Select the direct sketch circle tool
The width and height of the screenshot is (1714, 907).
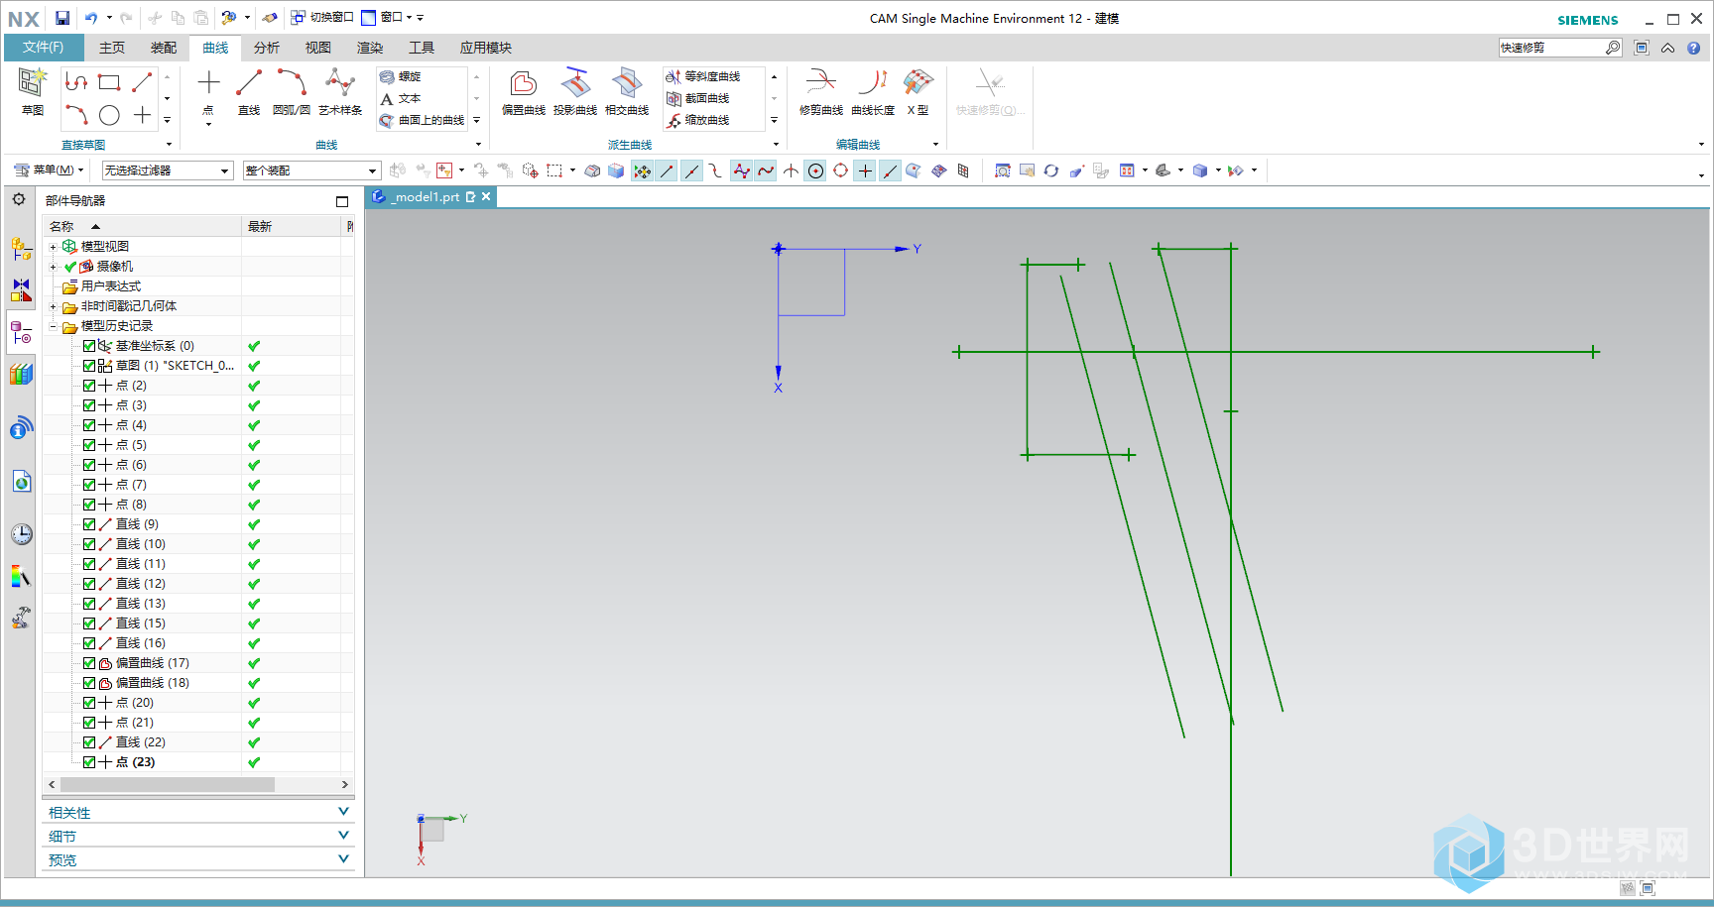109,115
